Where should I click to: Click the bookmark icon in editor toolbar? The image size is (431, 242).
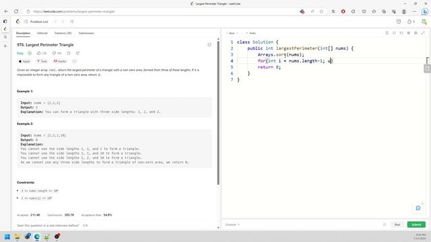point(387,33)
